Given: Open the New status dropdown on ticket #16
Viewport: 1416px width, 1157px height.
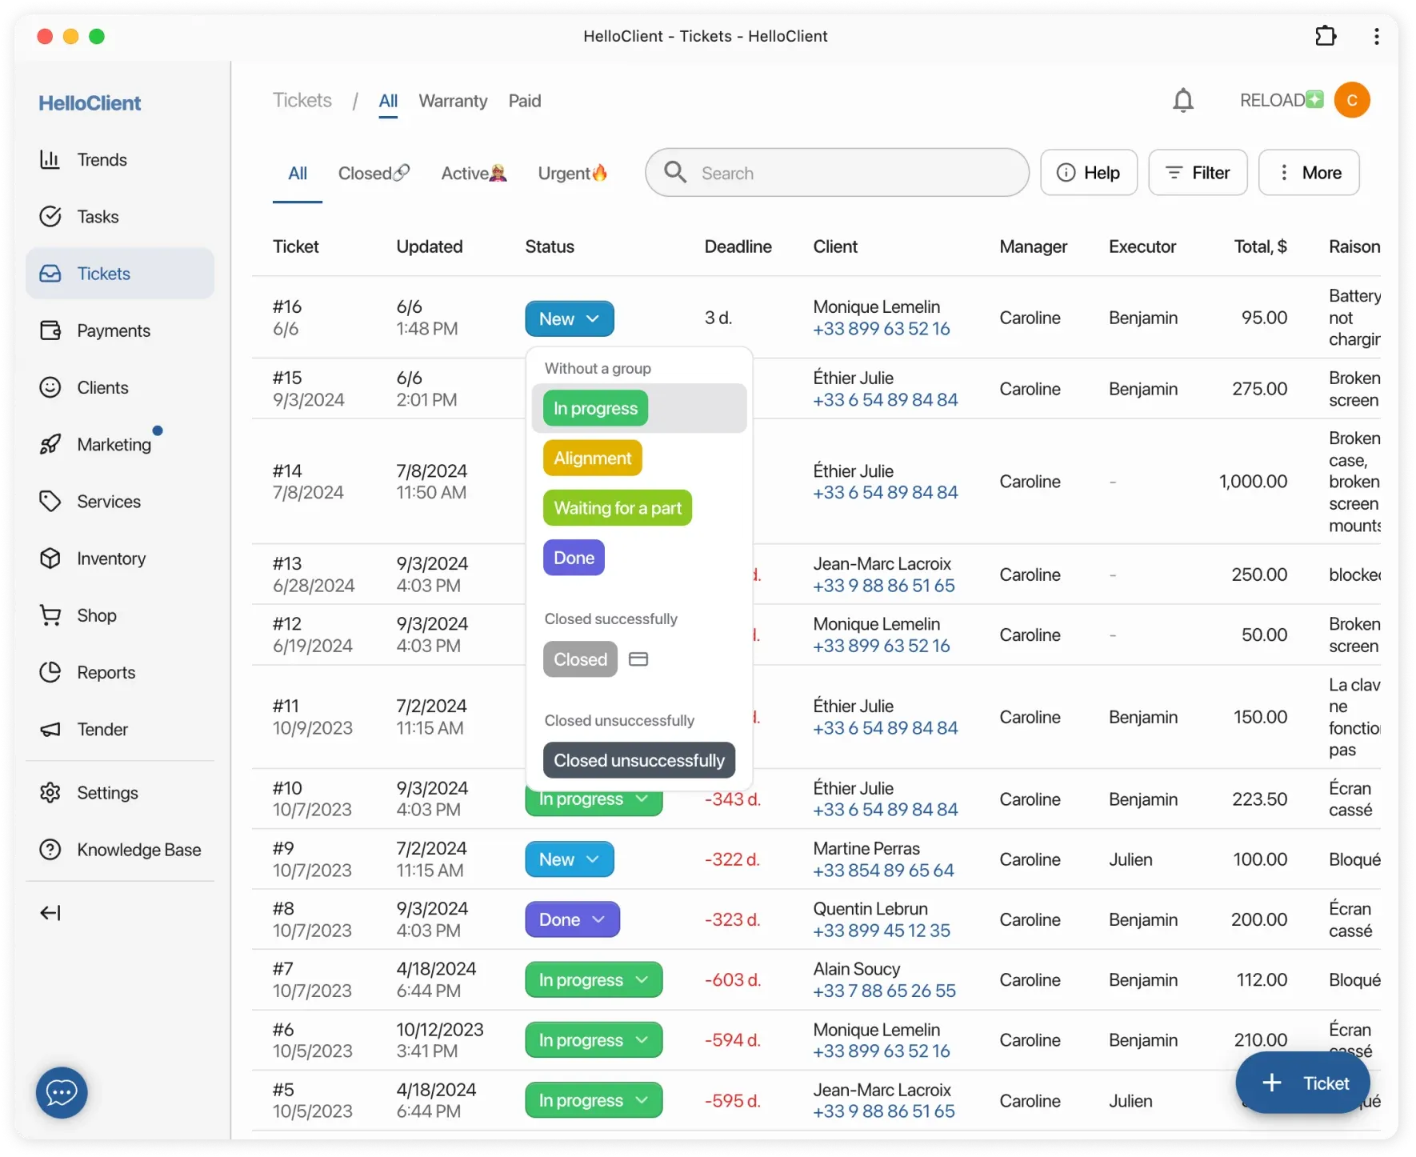Looking at the screenshot, I should pyautogui.click(x=569, y=318).
